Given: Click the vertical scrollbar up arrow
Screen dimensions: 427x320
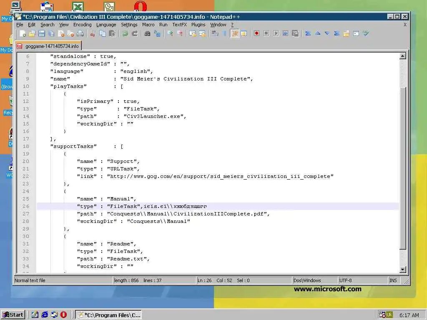Looking at the screenshot, I should [x=403, y=56].
